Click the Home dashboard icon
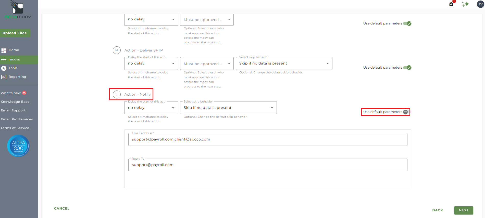This screenshot has width=485, height=218. [4, 50]
